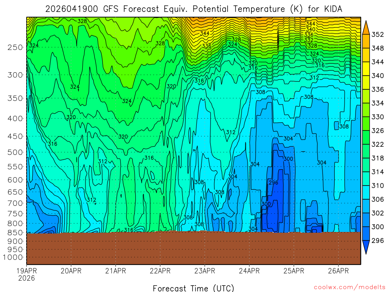Click the 450 pressure label on left axis
This screenshot has height=292, width=389.
tap(15, 136)
